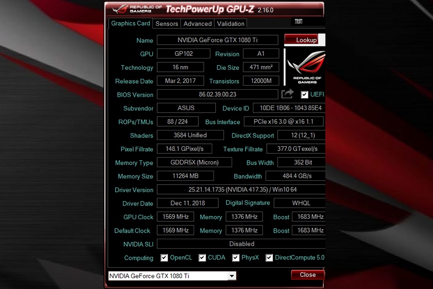Click the Republic of Gamers logo image
This screenshot has height=289, width=433.
point(306,67)
